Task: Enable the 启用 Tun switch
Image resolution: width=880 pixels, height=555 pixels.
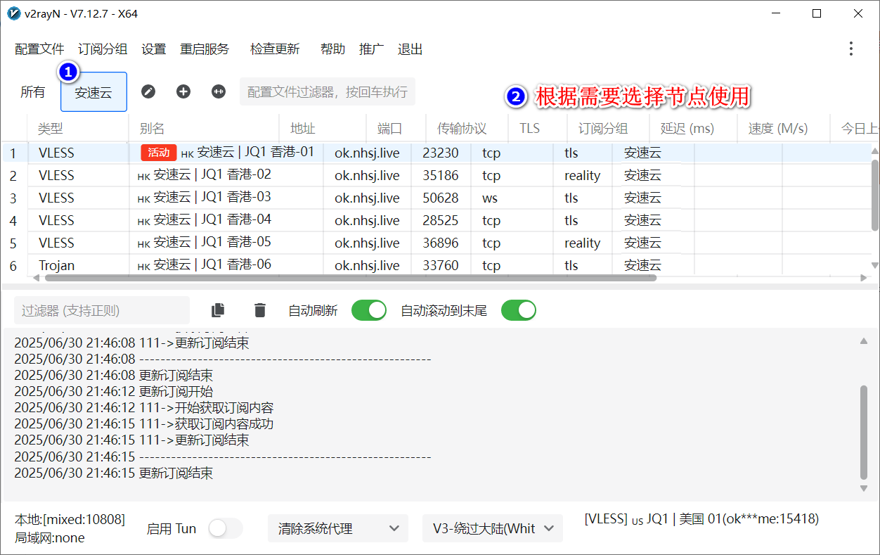Action: pyautogui.click(x=225, y=528)
